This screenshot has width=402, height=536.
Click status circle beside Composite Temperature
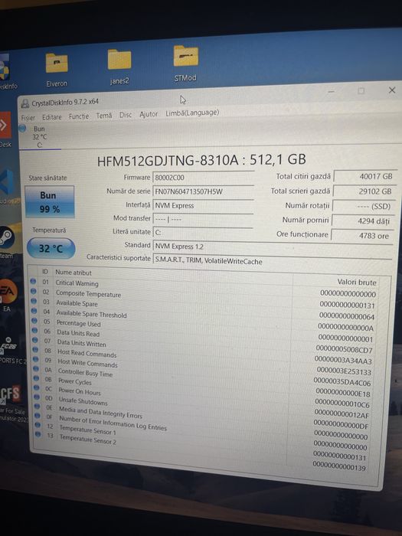point(33,291)
